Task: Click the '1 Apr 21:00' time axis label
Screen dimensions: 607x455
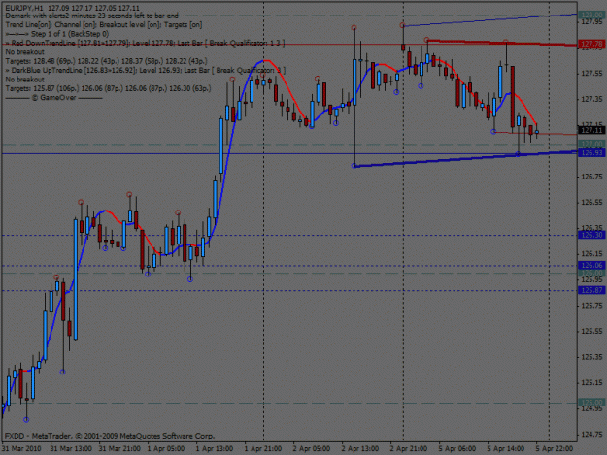Action: (263, 449)
